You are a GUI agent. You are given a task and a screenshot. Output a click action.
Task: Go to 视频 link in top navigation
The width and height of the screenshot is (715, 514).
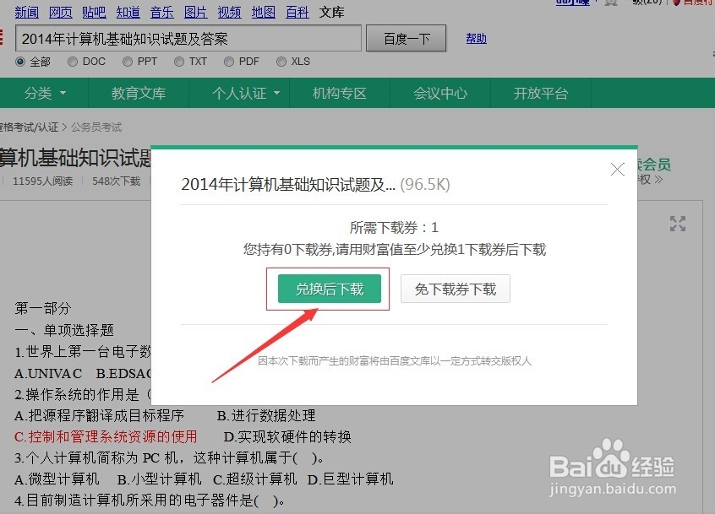pos(229,13)
